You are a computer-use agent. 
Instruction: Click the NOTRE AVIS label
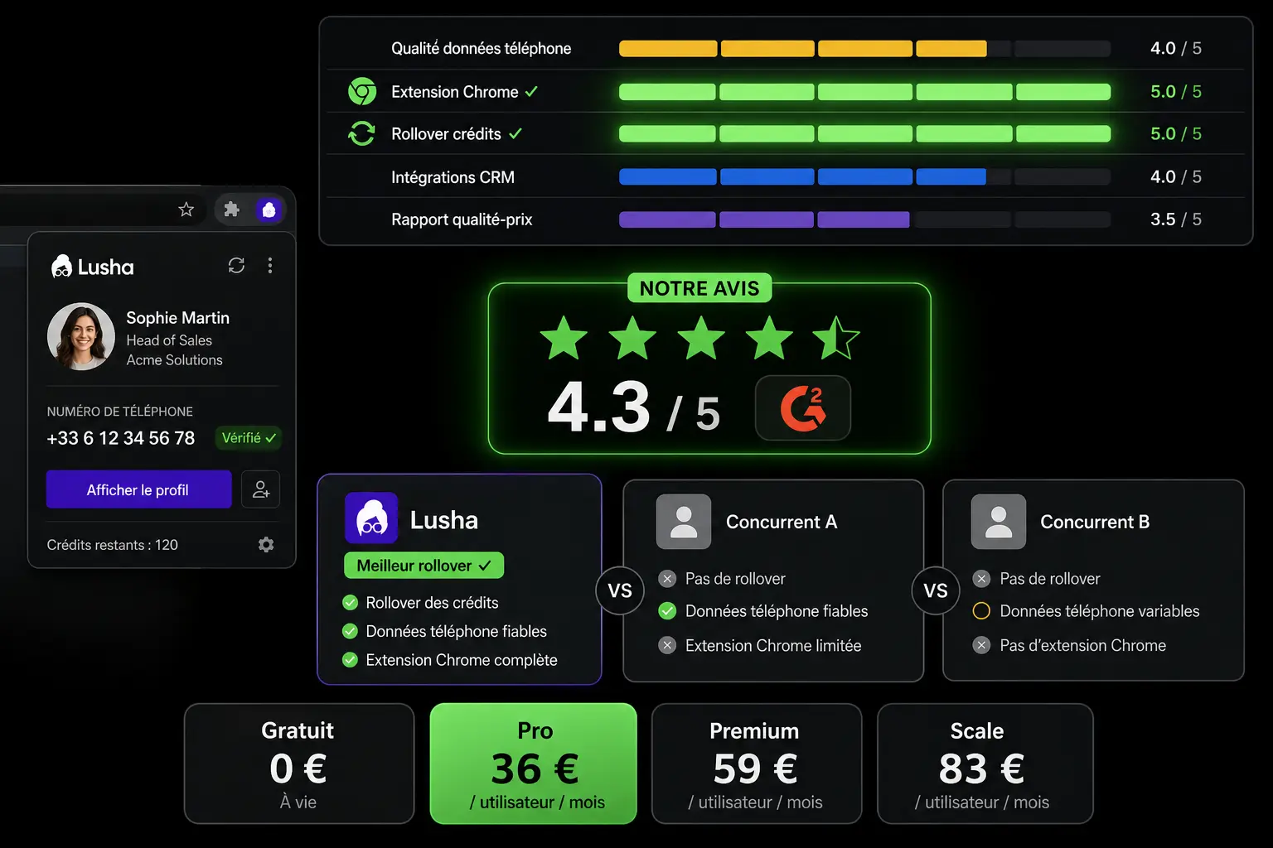699,288
